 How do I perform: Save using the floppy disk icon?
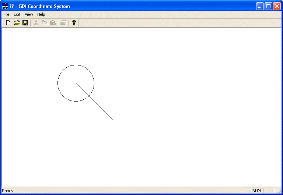[25, 23]
